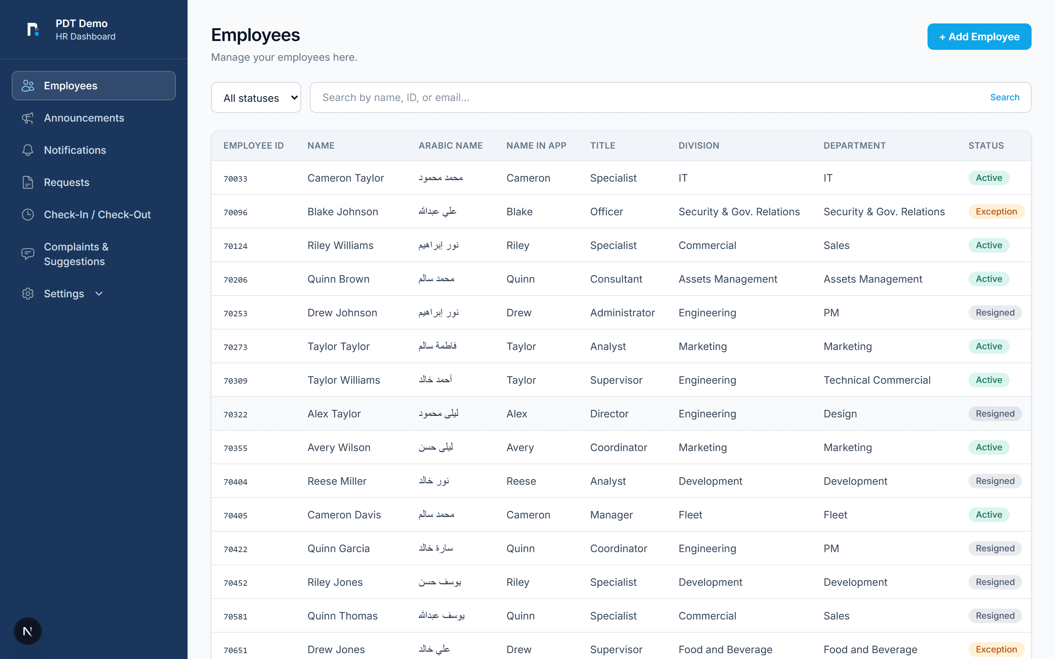This screenshot has width=1055, height=659.
Task: Click Reese Miller's name
Action: (x=337, y=481)
